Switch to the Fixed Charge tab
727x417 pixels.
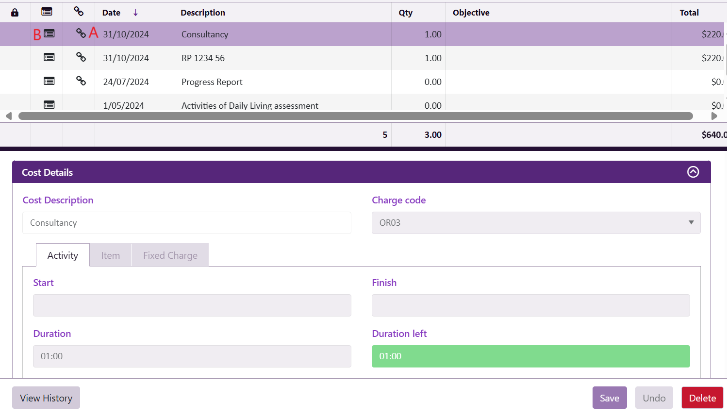(170, 255)
